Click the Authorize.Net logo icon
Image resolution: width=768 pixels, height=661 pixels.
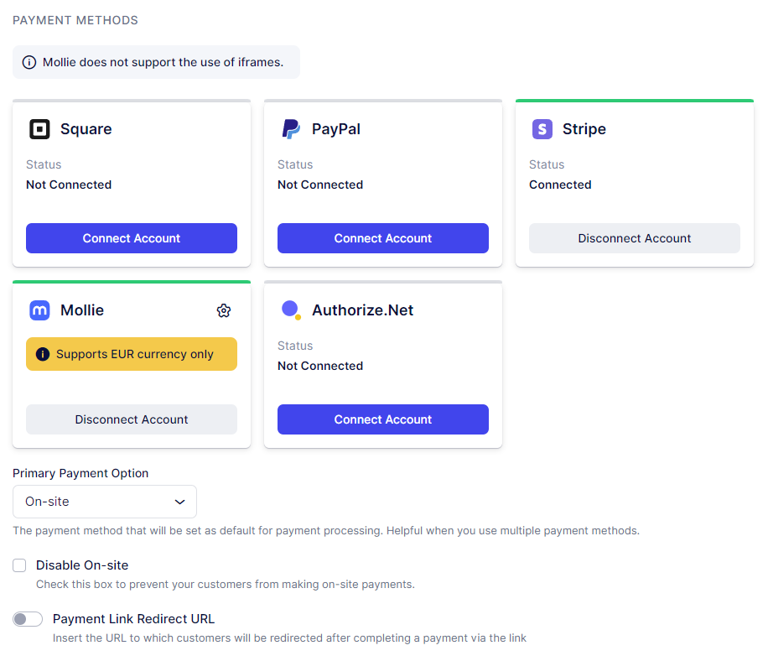pyautogui.click(x=291, y=310)
